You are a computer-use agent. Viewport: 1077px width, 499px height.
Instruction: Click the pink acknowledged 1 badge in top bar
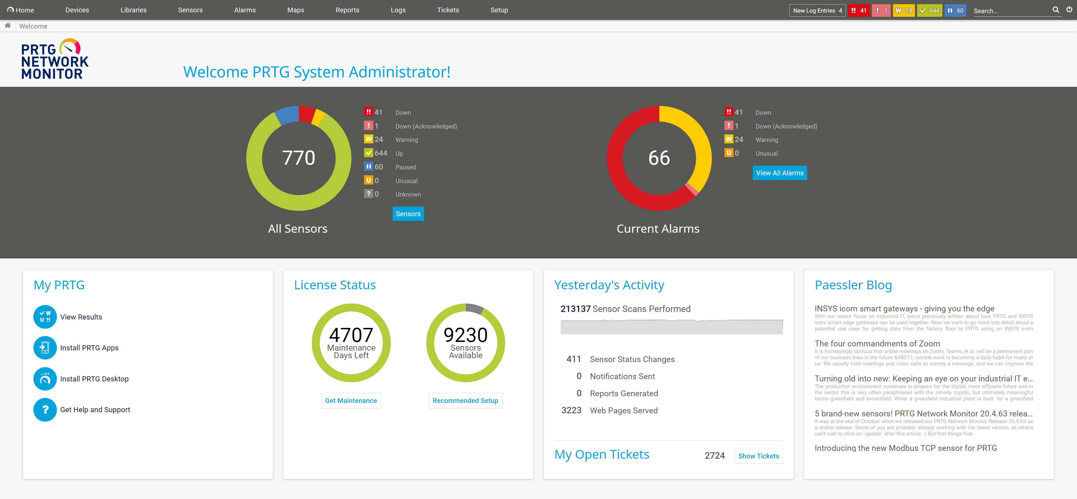(881, 10)
